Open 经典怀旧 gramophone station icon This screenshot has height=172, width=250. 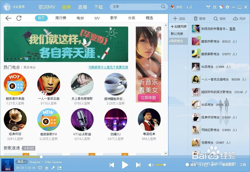(x=15, y=120)
